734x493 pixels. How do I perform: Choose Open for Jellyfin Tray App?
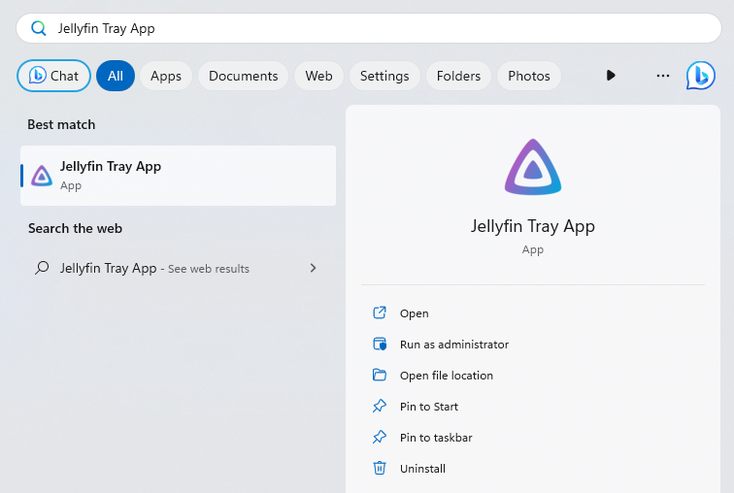coord(533,313)
